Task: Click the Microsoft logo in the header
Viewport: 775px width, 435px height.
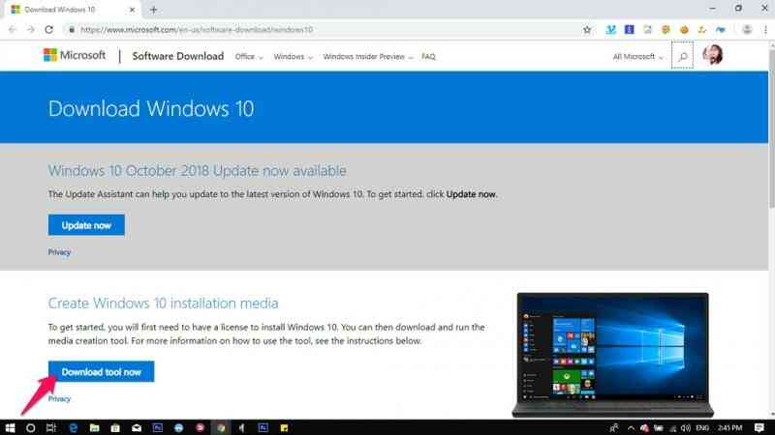Action: [x=75, y=55]
